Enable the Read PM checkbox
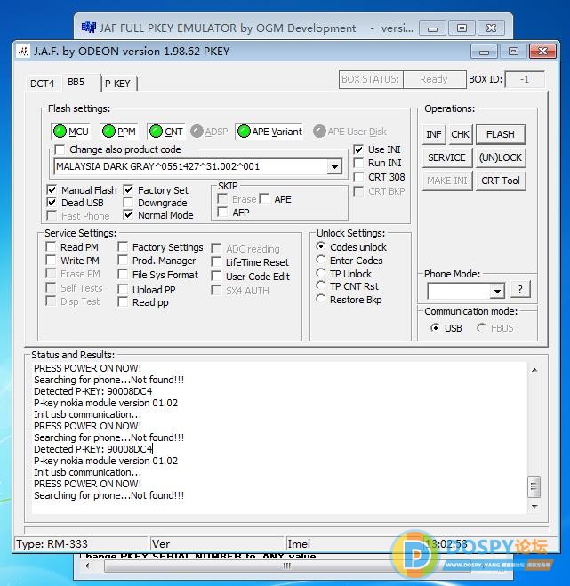The width and height of the screenshot is (570, 586). coord(51,247)
